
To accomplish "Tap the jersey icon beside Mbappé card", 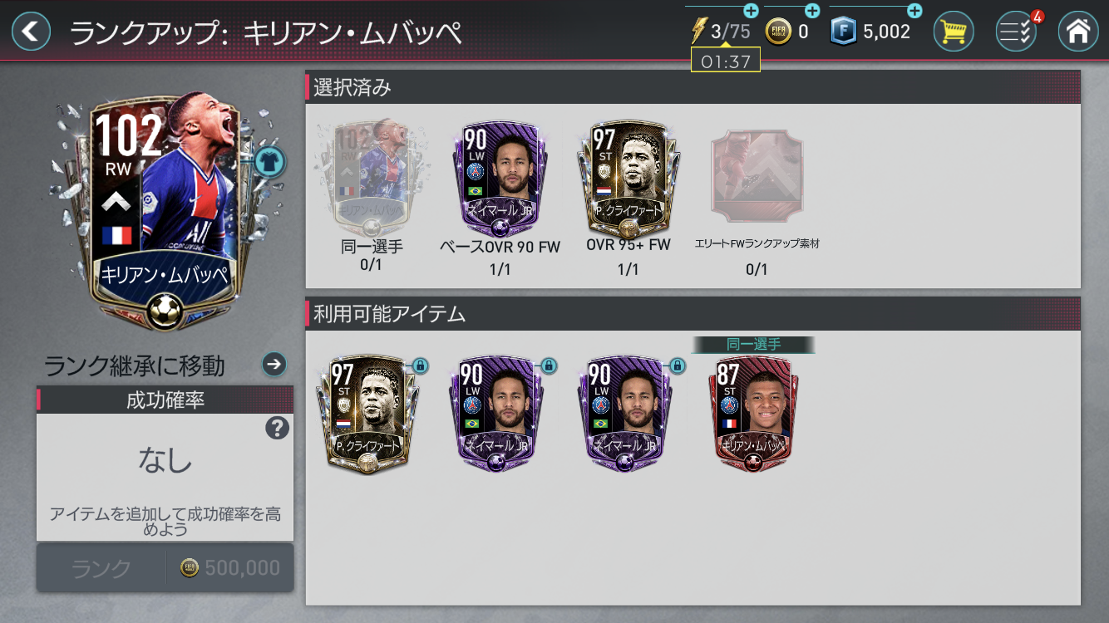I will [269, 161].
